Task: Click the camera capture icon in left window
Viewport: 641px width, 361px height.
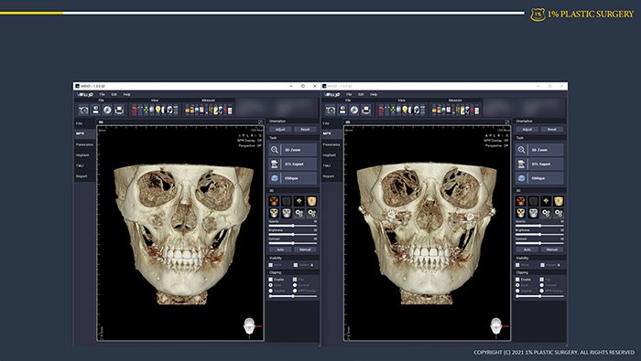Action: pos(84,111)
